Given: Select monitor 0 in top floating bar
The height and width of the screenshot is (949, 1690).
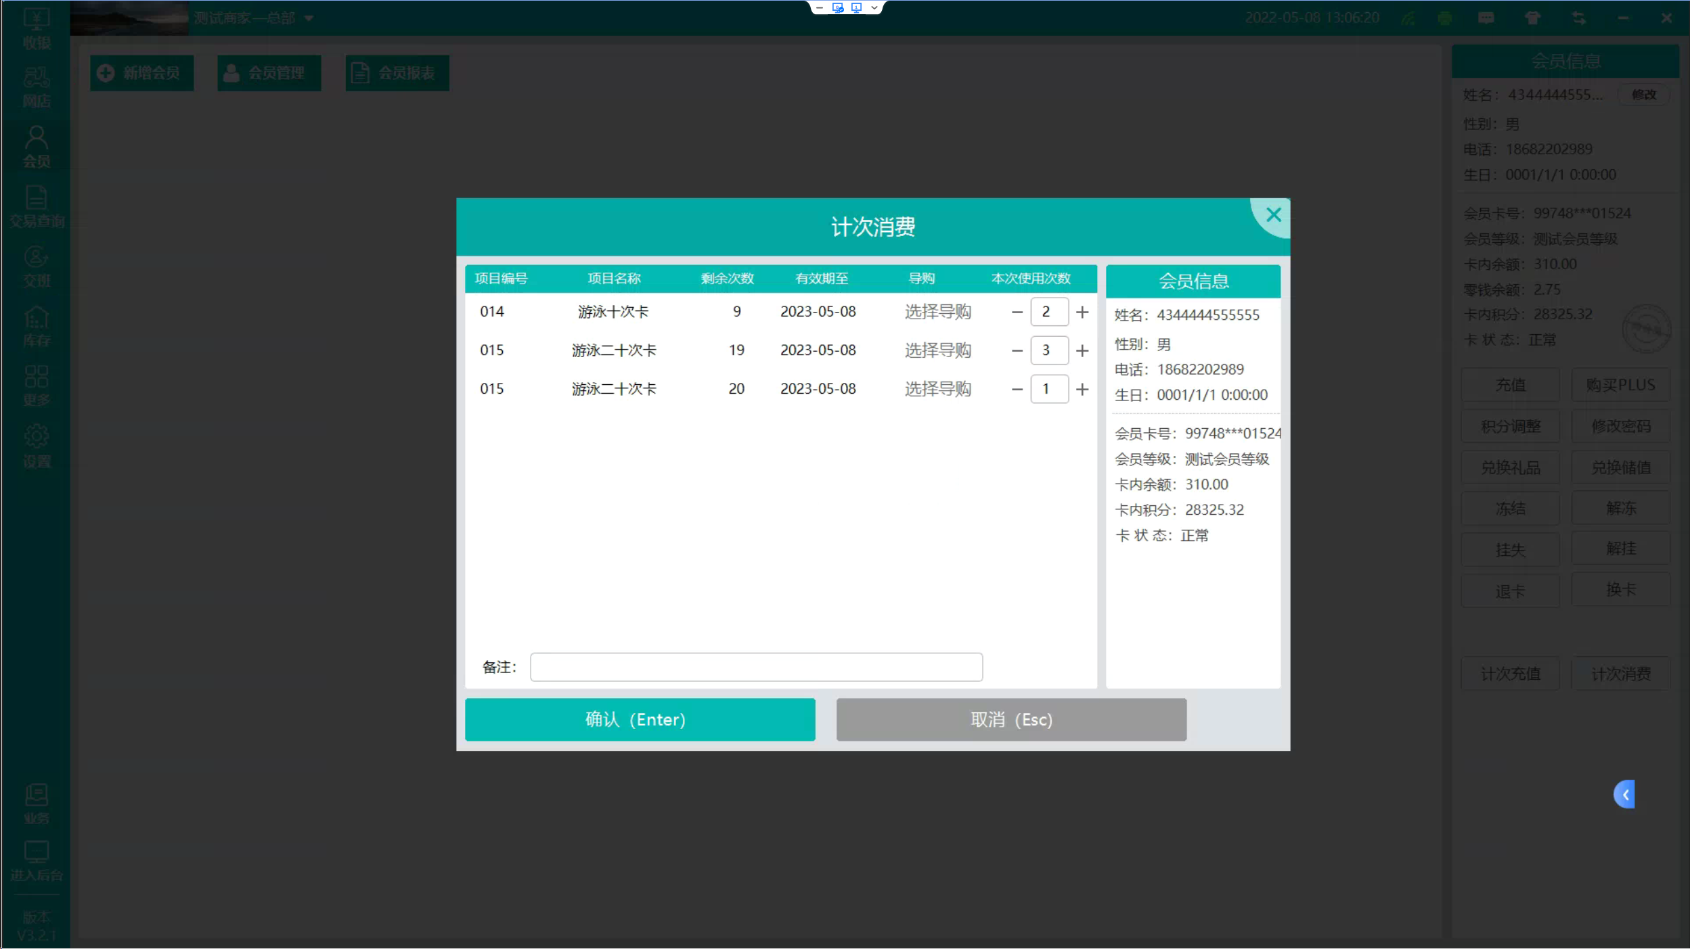Looking at the screenshot, I should (838, 7).
